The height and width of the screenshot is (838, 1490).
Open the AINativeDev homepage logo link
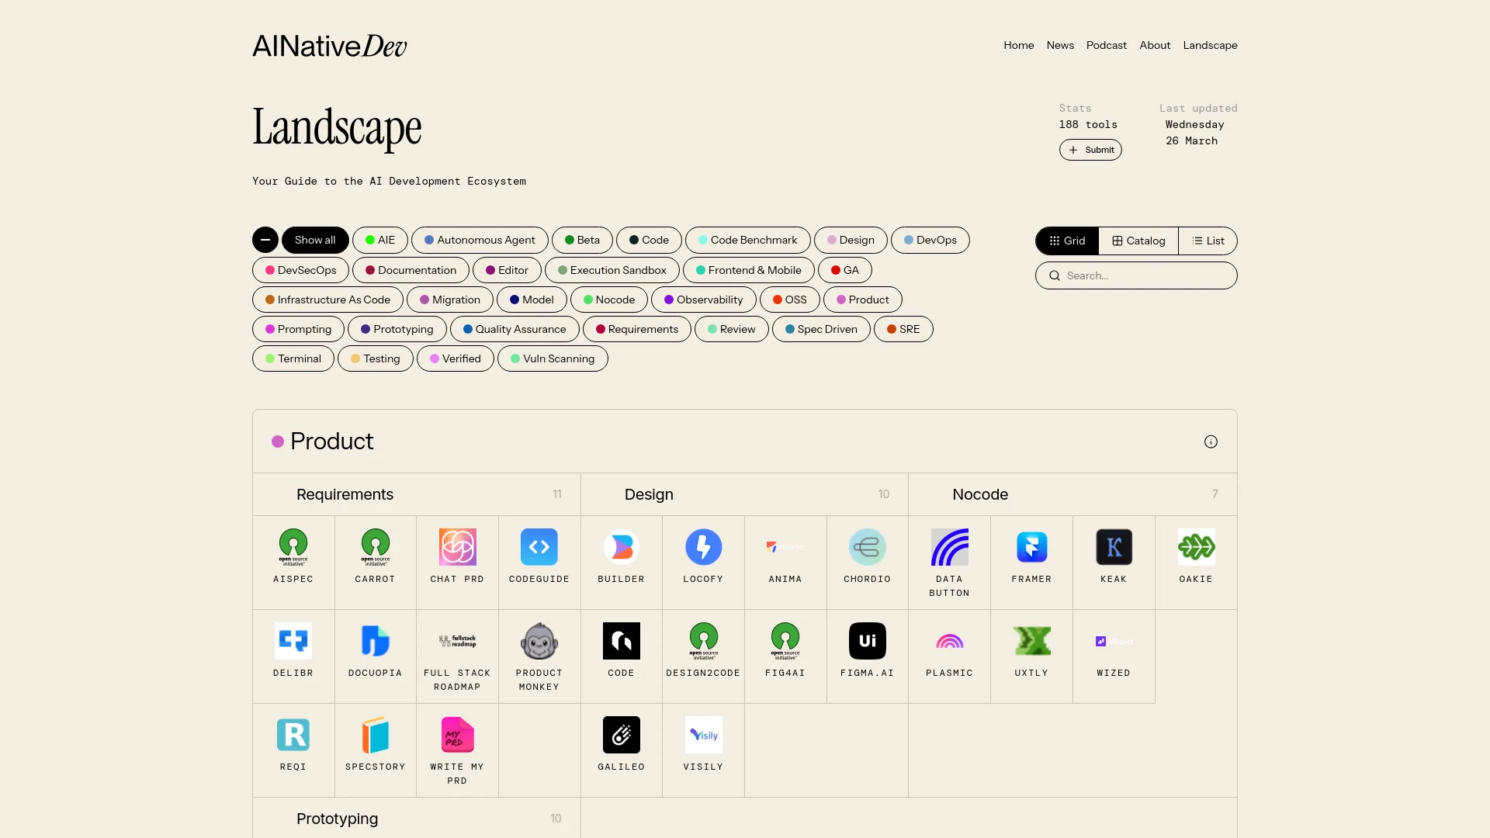click(328, 45)
